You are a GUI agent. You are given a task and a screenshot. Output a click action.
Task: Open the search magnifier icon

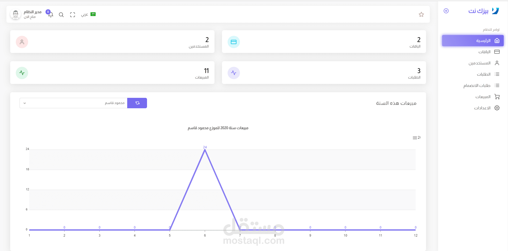click(x=61, y=15)
